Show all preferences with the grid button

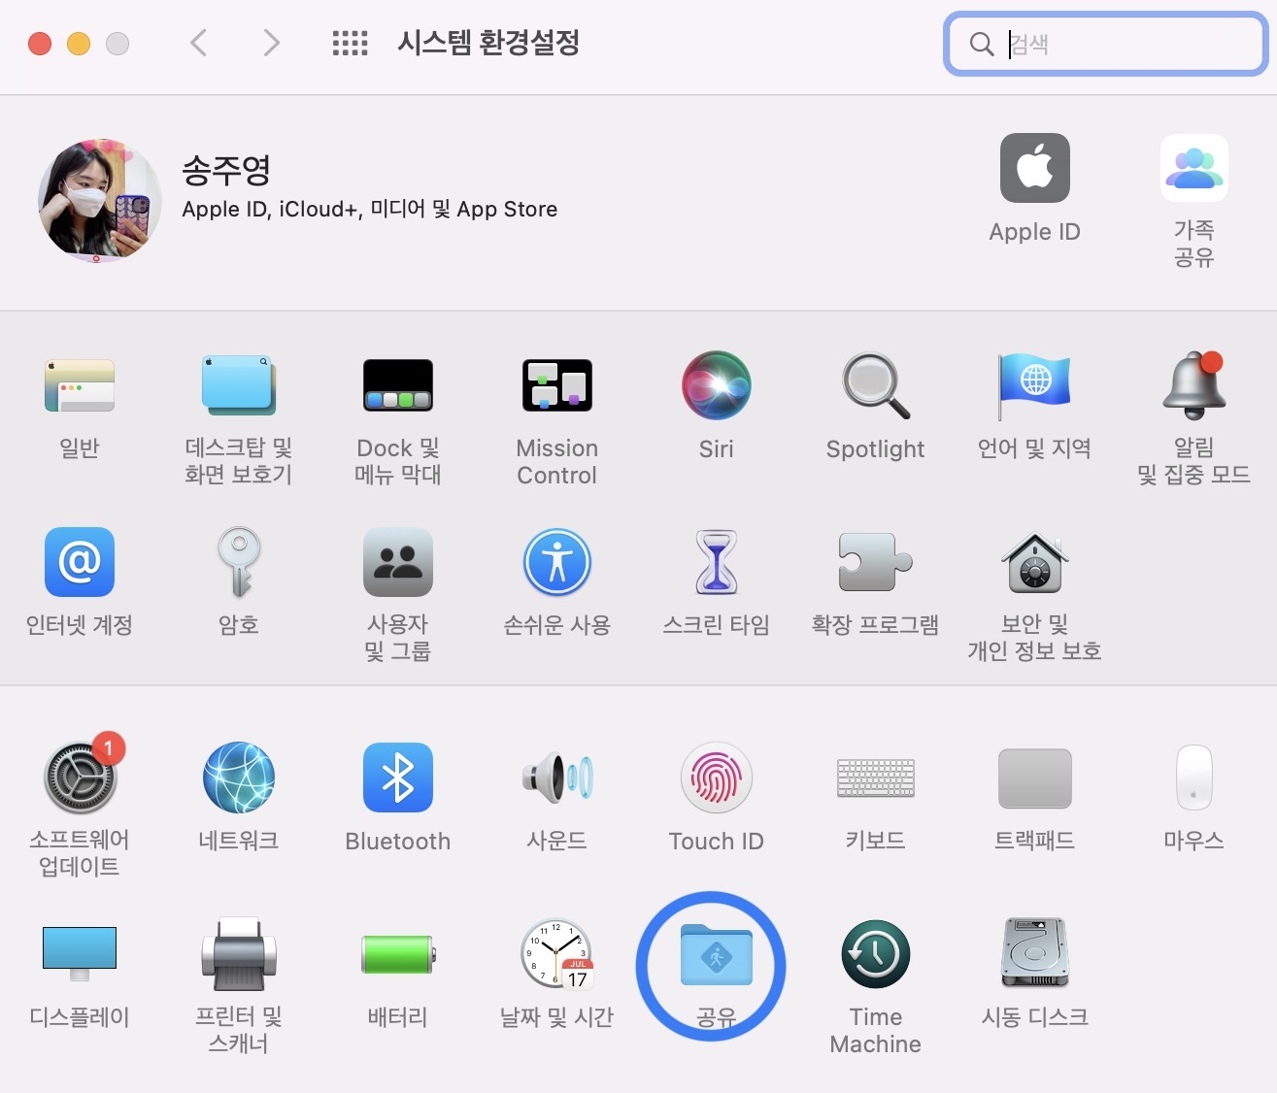click(350, 43)
